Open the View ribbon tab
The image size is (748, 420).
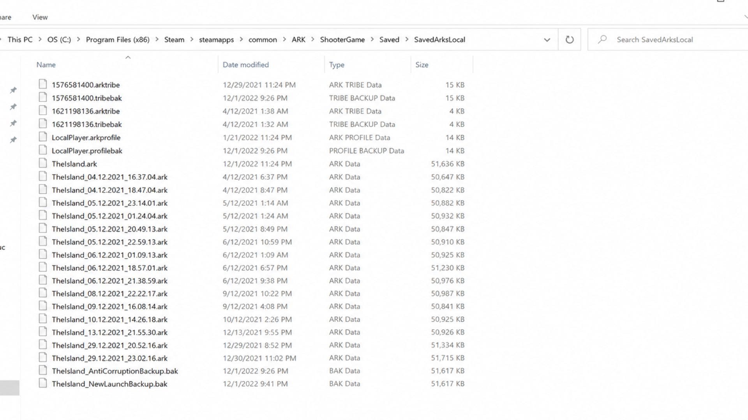[x=40, y=17]
